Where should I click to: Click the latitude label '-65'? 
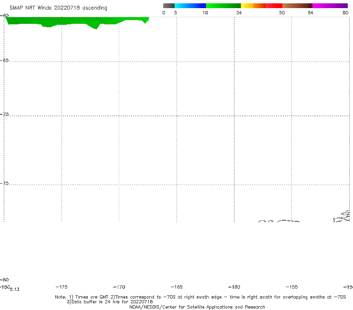[4, 61]
